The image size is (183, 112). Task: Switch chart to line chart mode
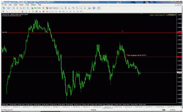click(x=69, y=8)
